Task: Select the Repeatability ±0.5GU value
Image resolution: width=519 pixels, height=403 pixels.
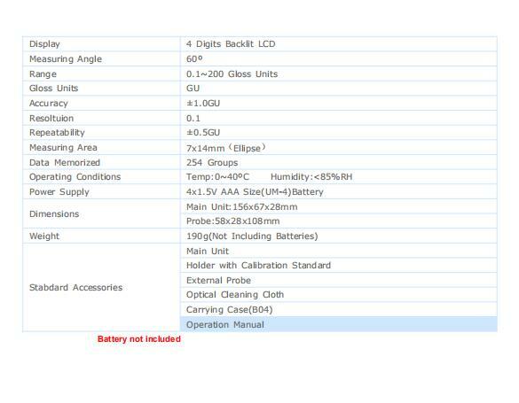Action: point(203,133)
